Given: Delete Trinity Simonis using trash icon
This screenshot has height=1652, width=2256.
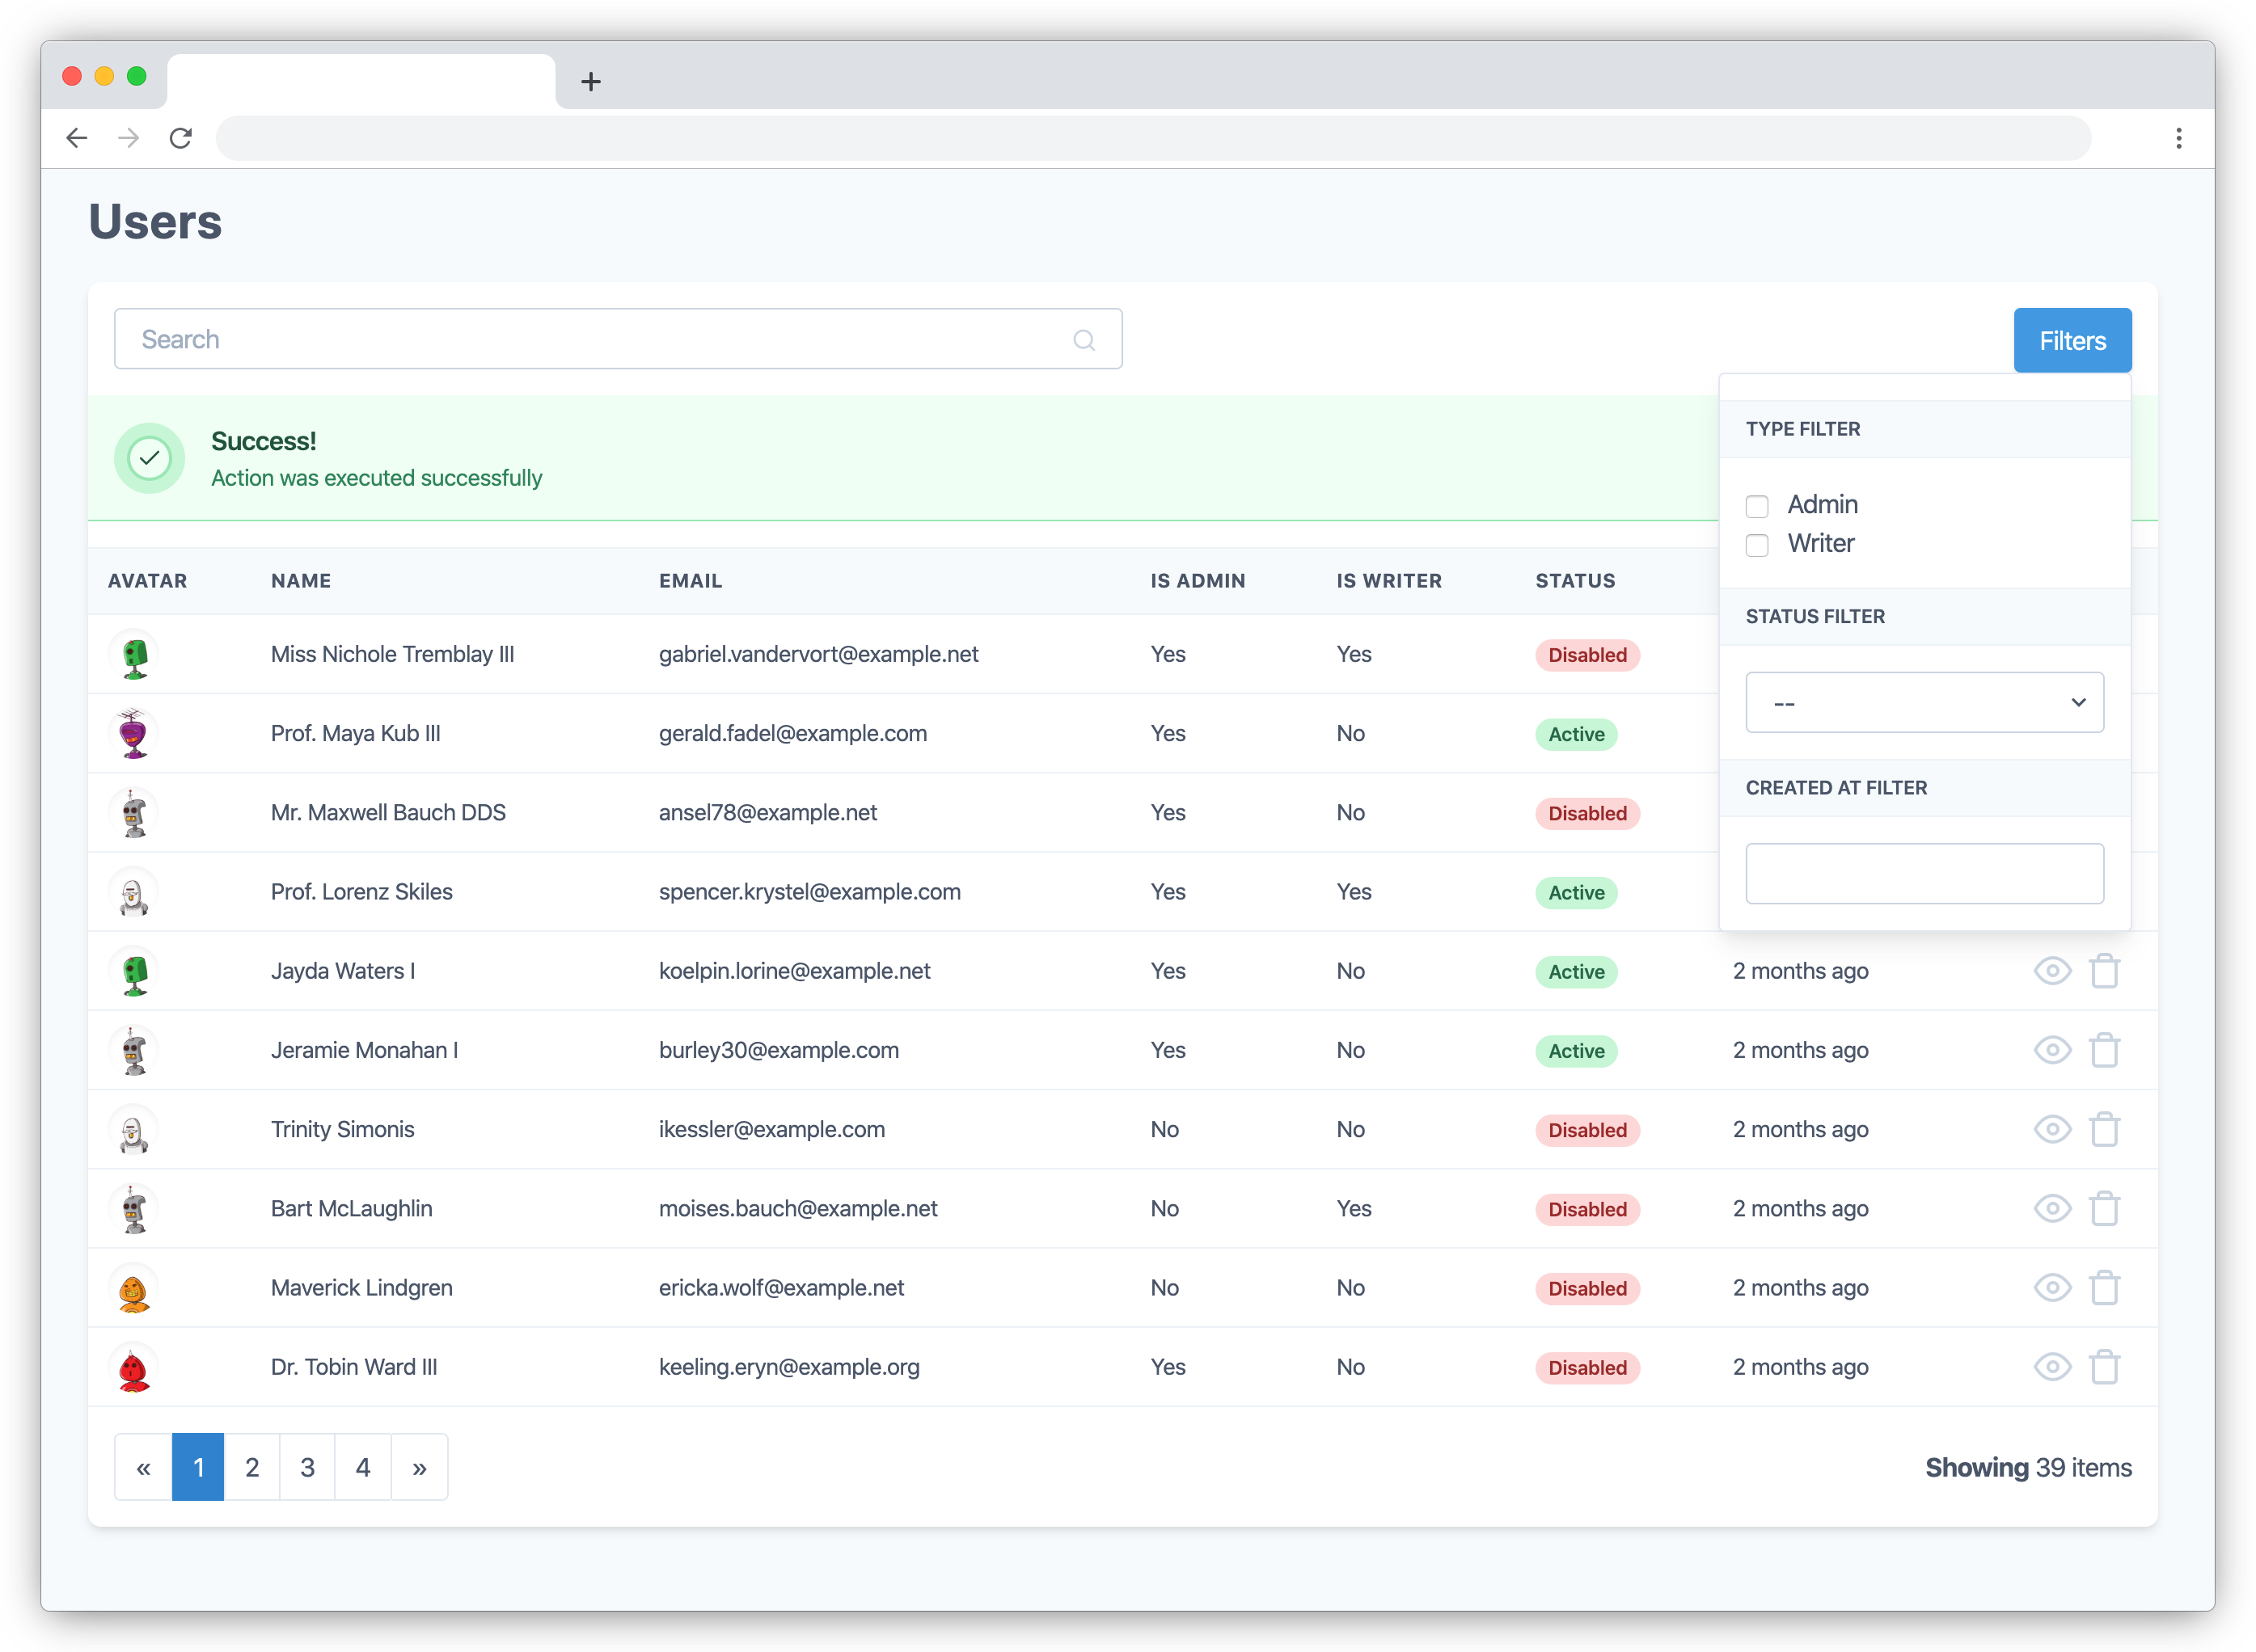Looking at the screenshot, I should pyautogui.click(x=2104, y=1129).
